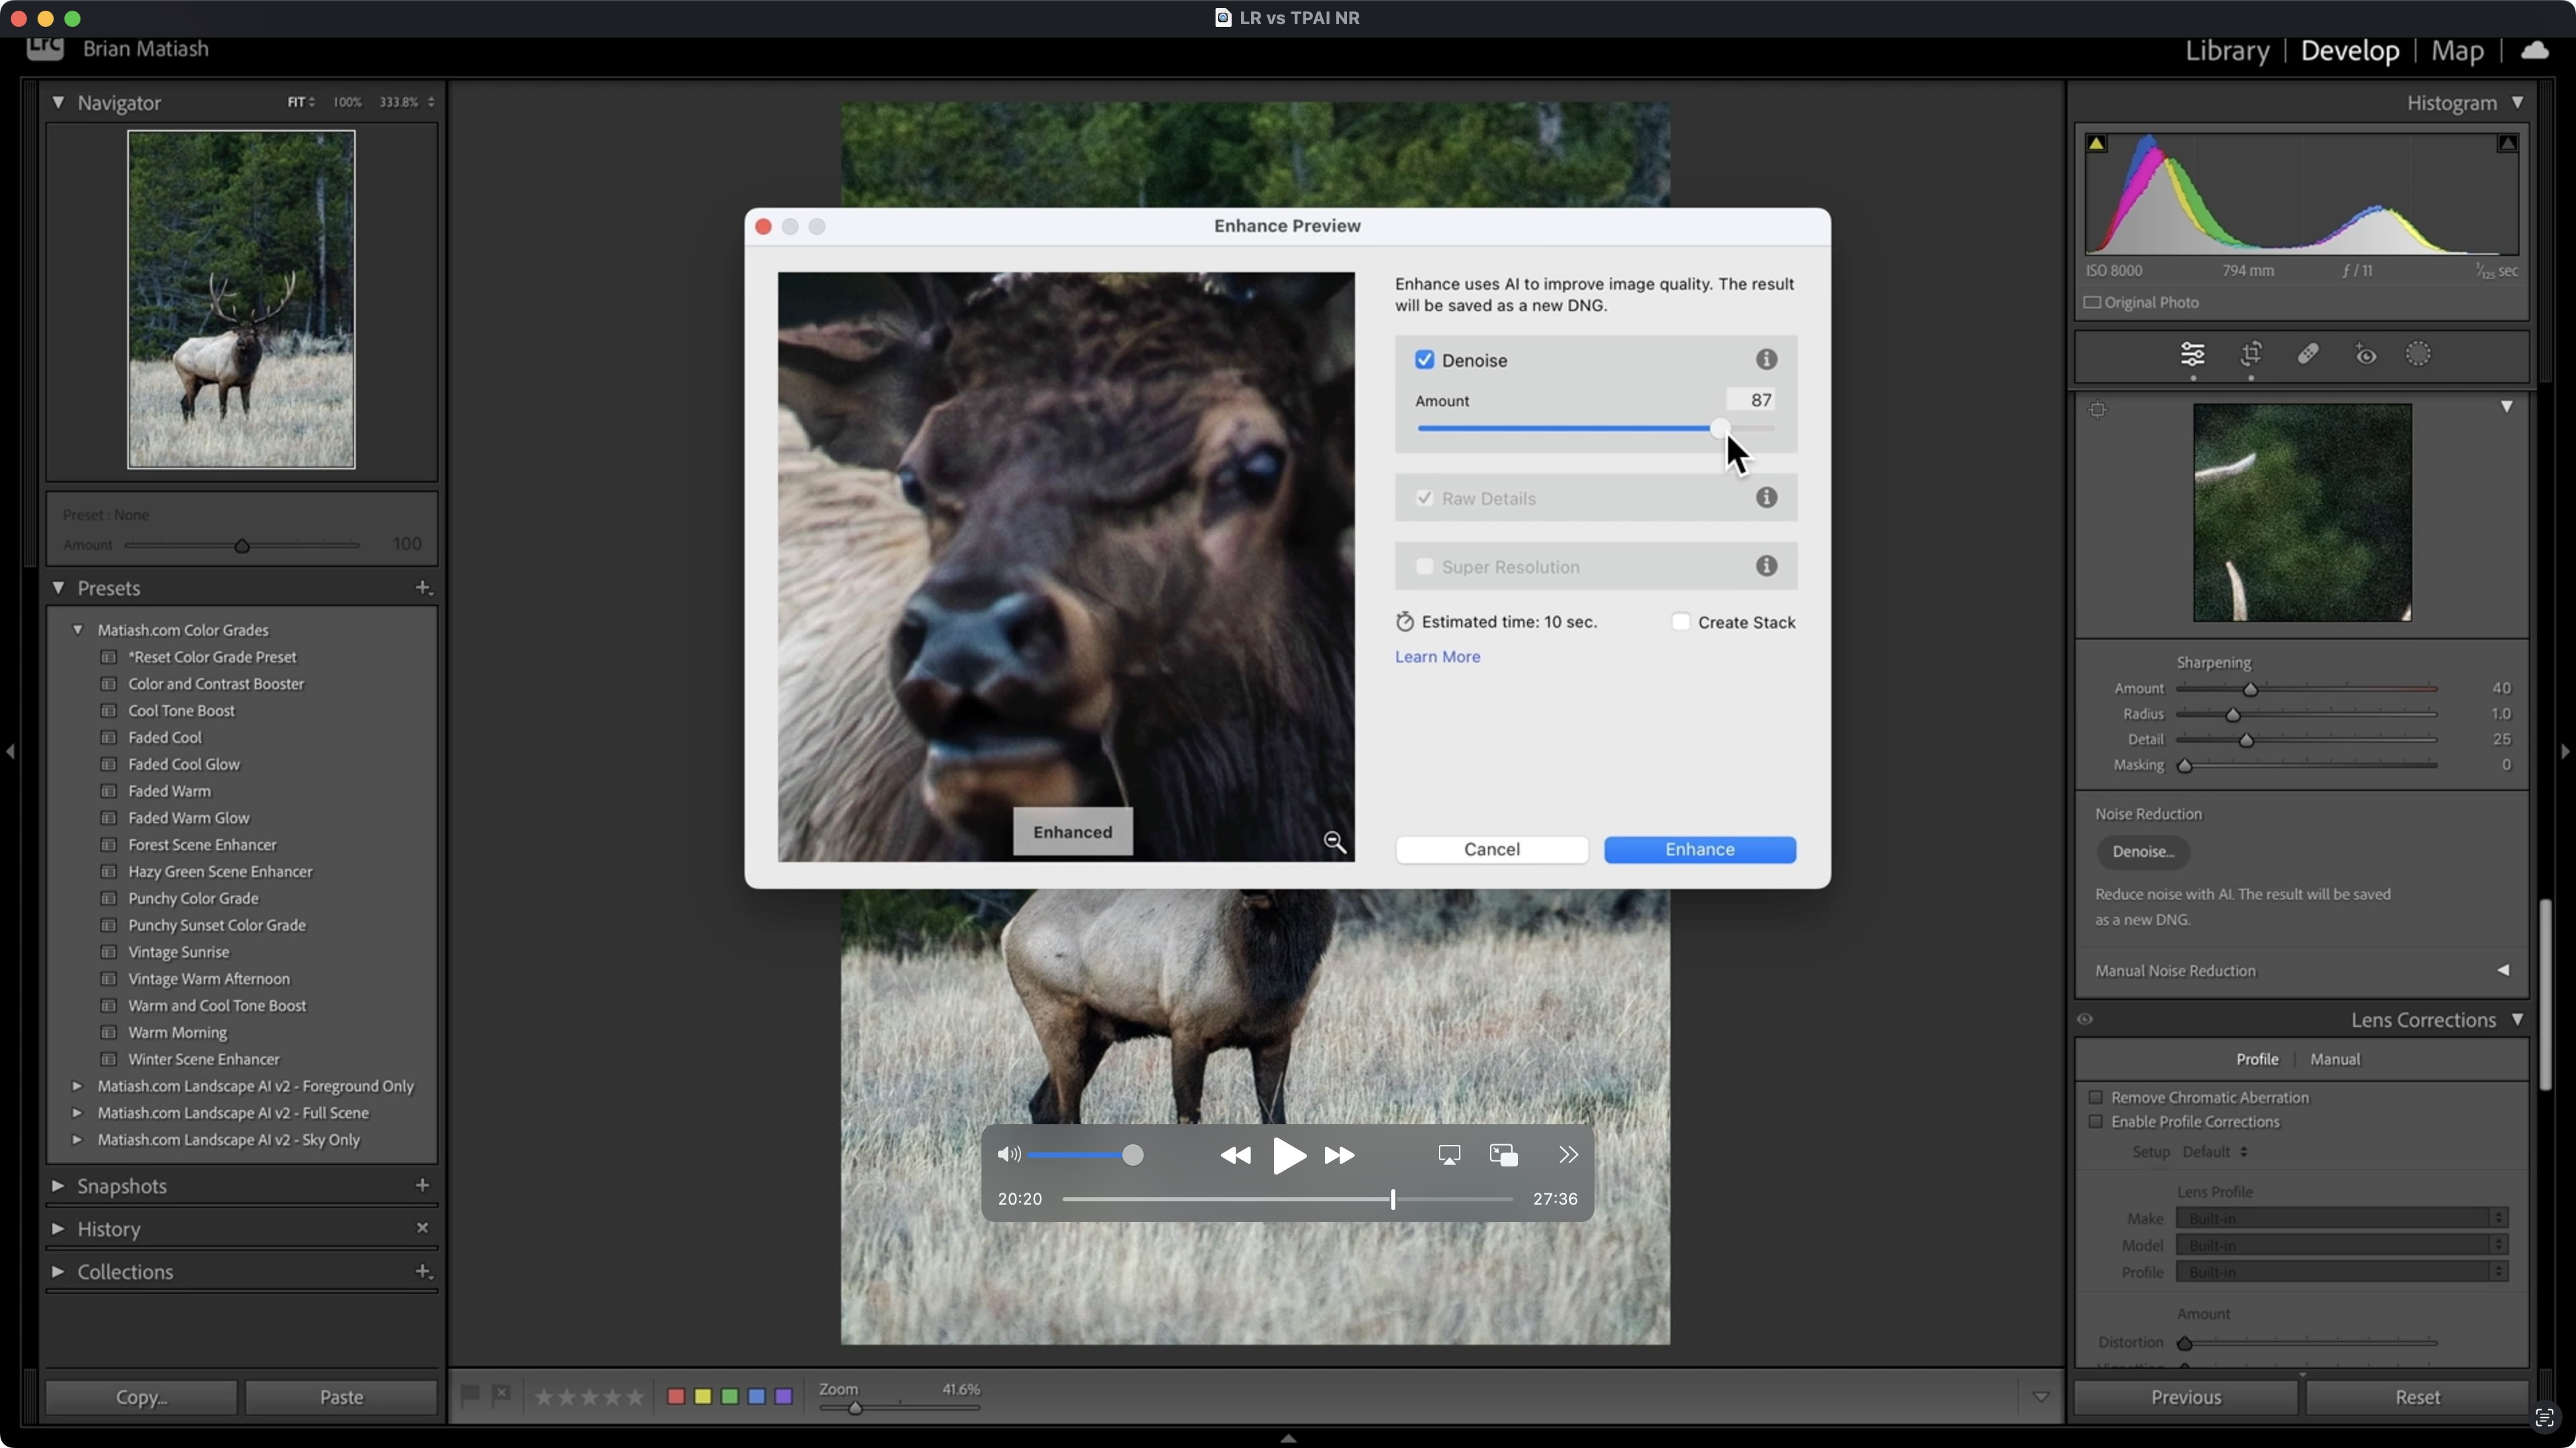Select the Healing tool icon
2576x1448 pixels.
[x=2308, y=354]
